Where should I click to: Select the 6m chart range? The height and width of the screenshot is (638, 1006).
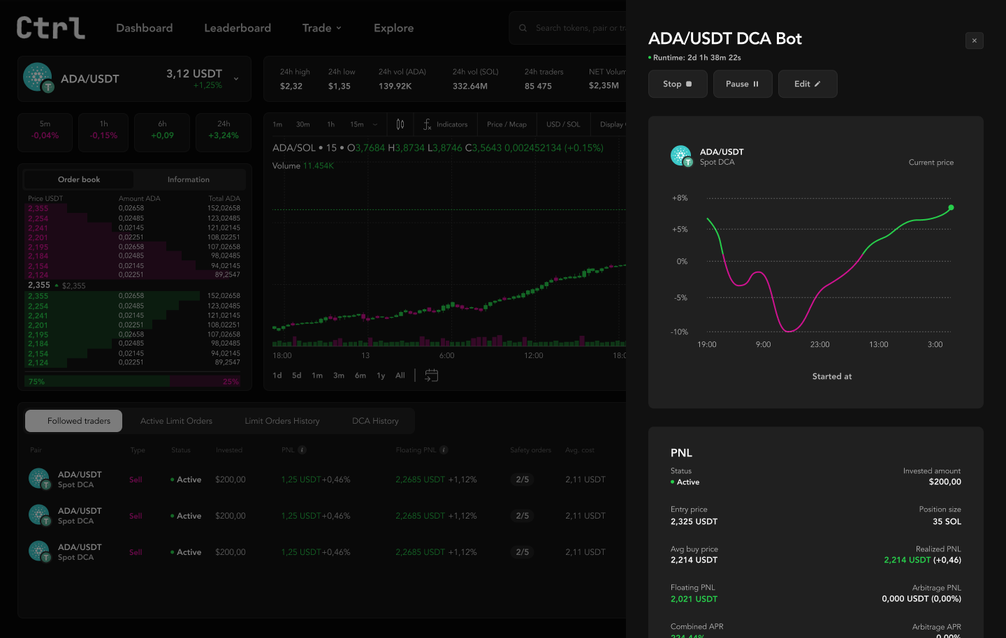pos(360,376)
